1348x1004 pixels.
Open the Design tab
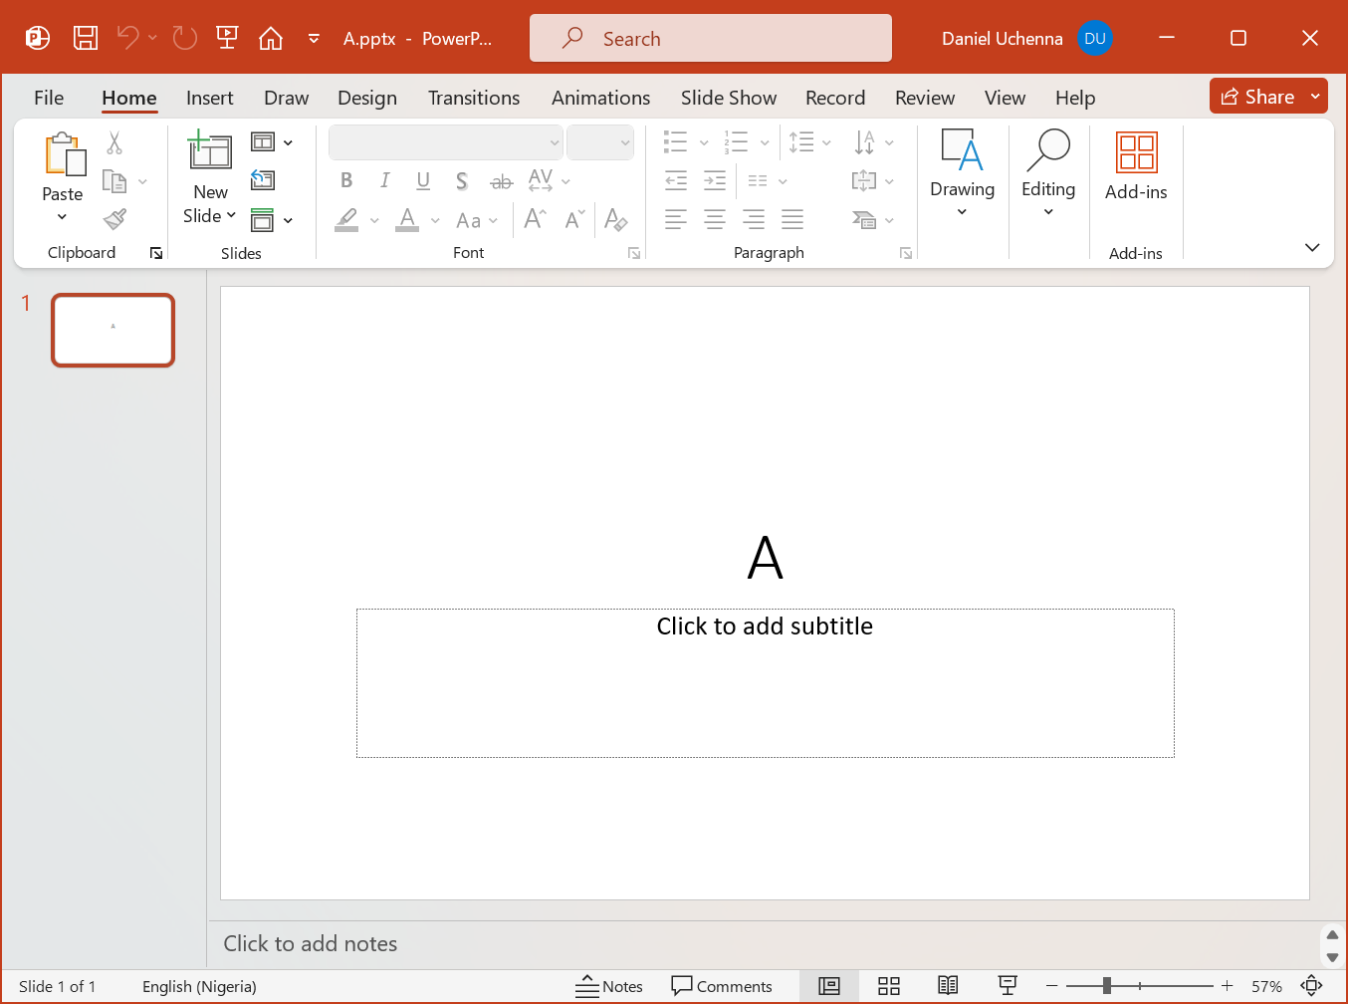click(x=367, y=98)
